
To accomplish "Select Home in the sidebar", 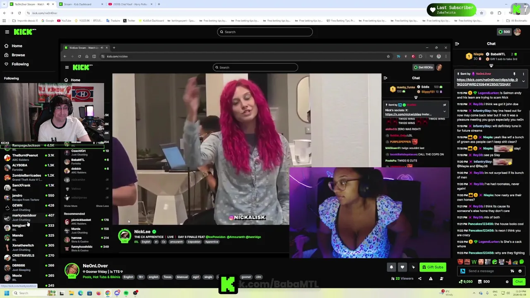I will pyautogui.click(x=13, y=46).
